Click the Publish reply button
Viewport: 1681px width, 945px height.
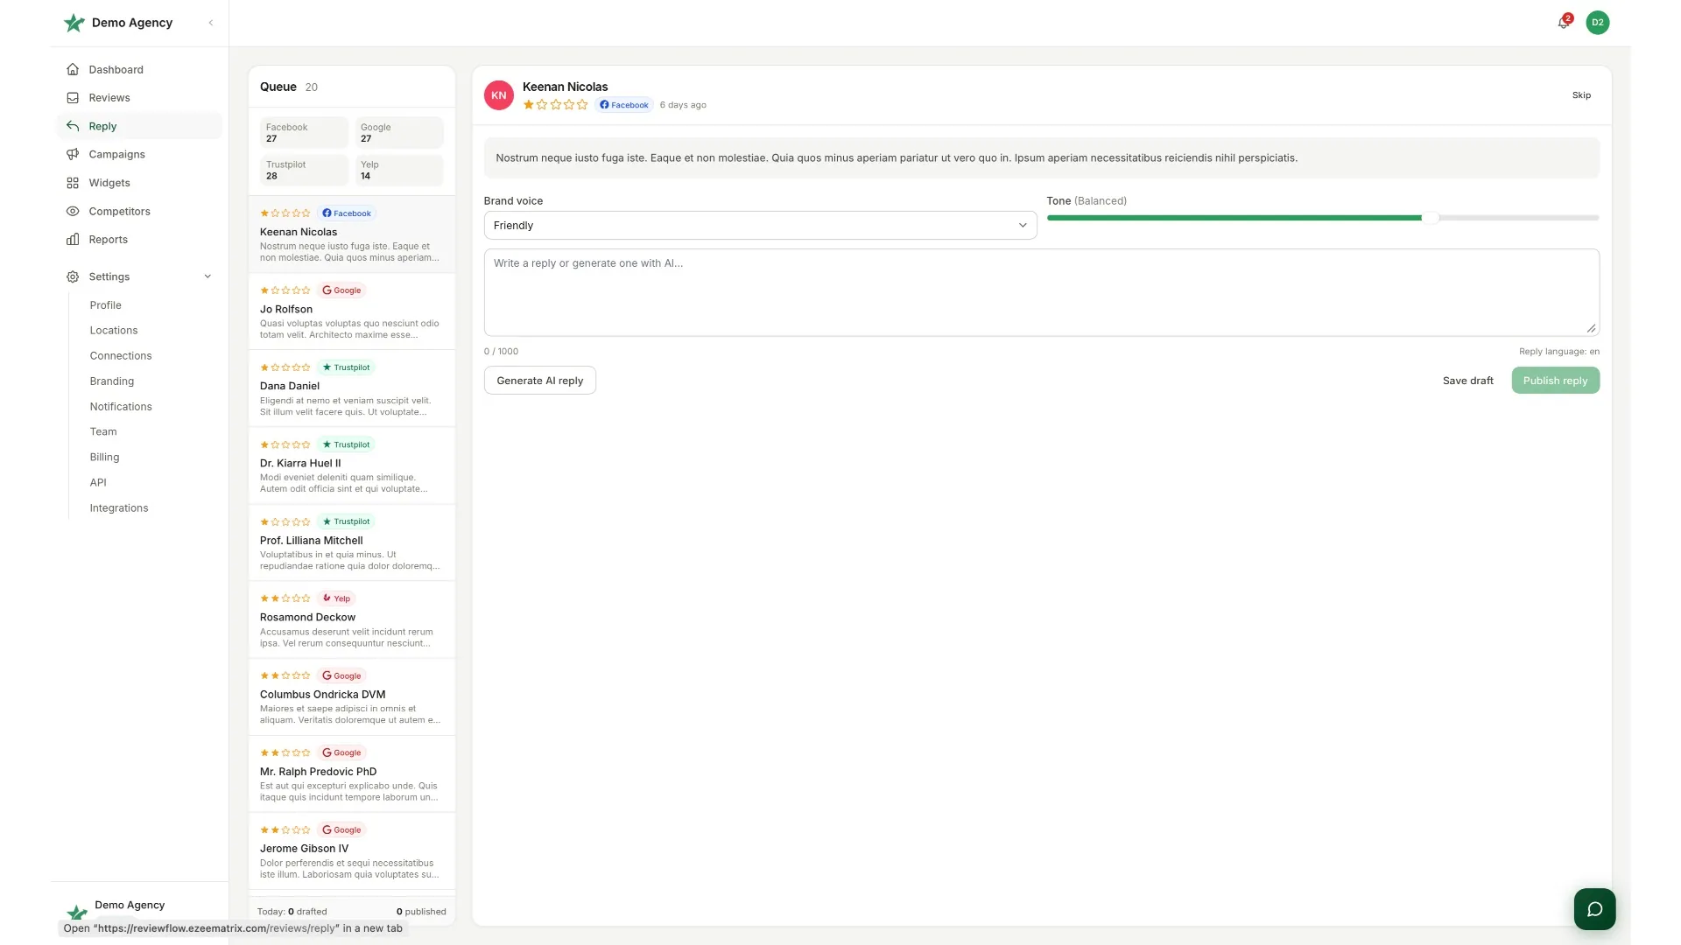[1555, 381]
